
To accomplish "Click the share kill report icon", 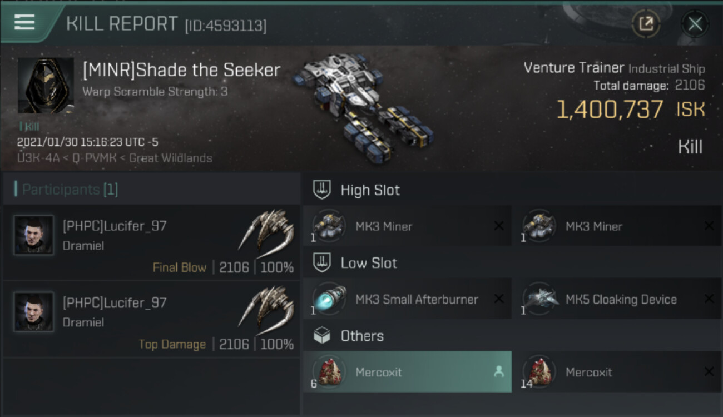I will [646, 23].
